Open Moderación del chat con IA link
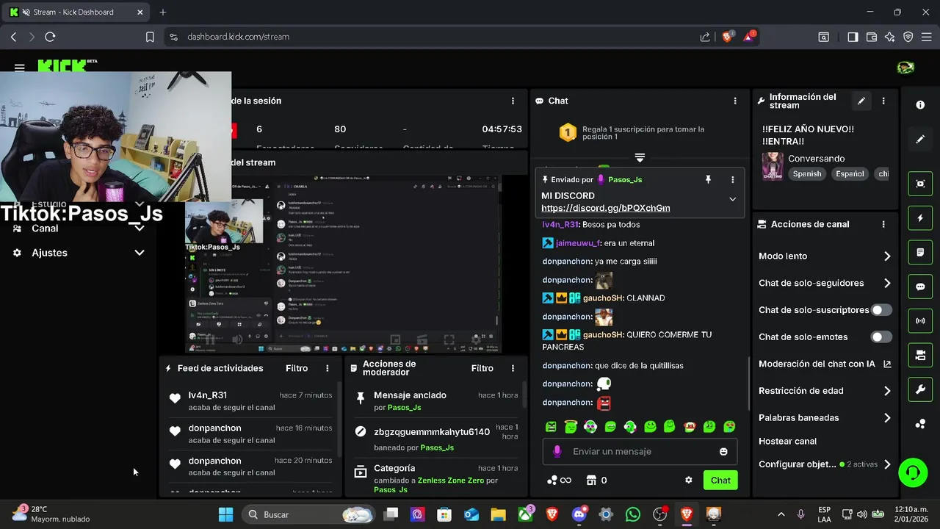Screen dimensions: 940x529 pyautogui.click(x=825, y=364)
